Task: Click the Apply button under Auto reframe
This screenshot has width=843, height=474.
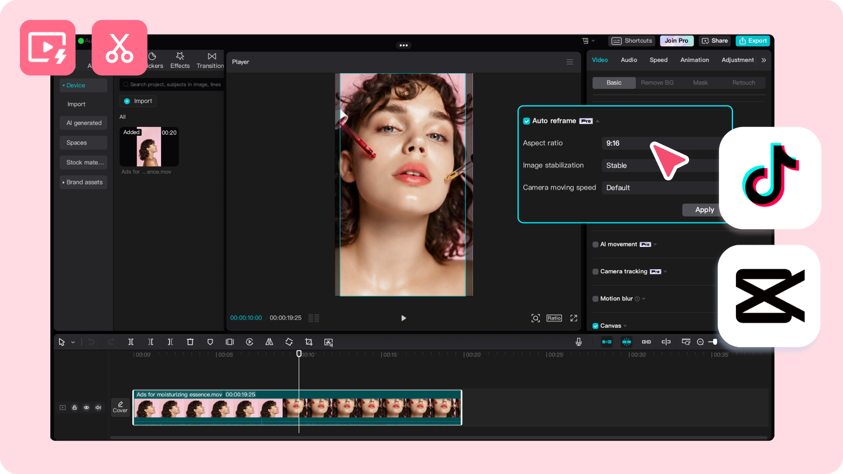Action: click(x=703, y=209)
